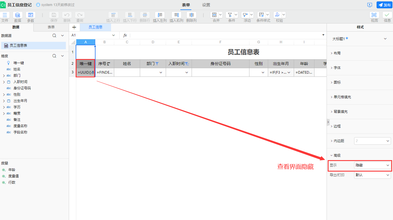Expand the 边框 (Border) section

pos(337,126)
